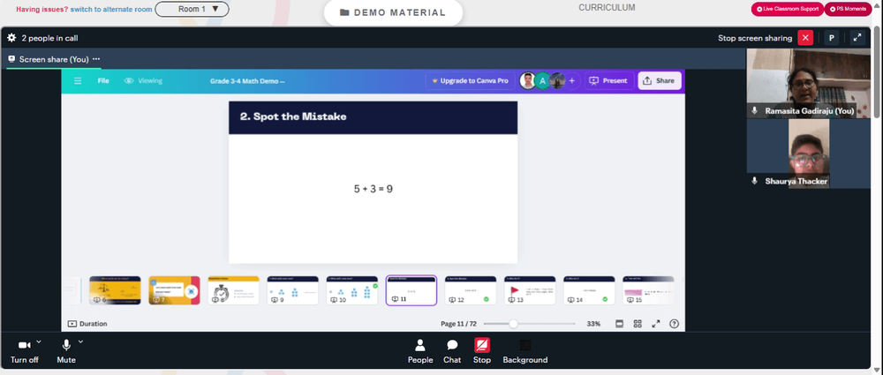
Task: Click Present button in Canva
Action: (x=609, y=80)
